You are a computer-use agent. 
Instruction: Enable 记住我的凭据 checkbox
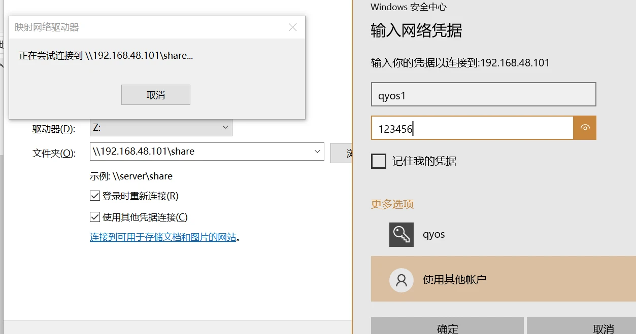(x=379, y=161)
